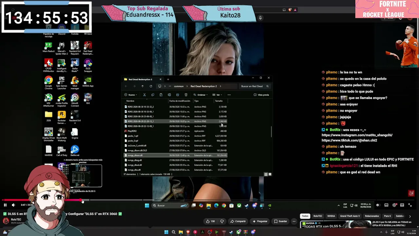The width and height of the screenshot is (419, 236).
Task: Click the common folder in the breadcrumb
Action: (179, 86)
